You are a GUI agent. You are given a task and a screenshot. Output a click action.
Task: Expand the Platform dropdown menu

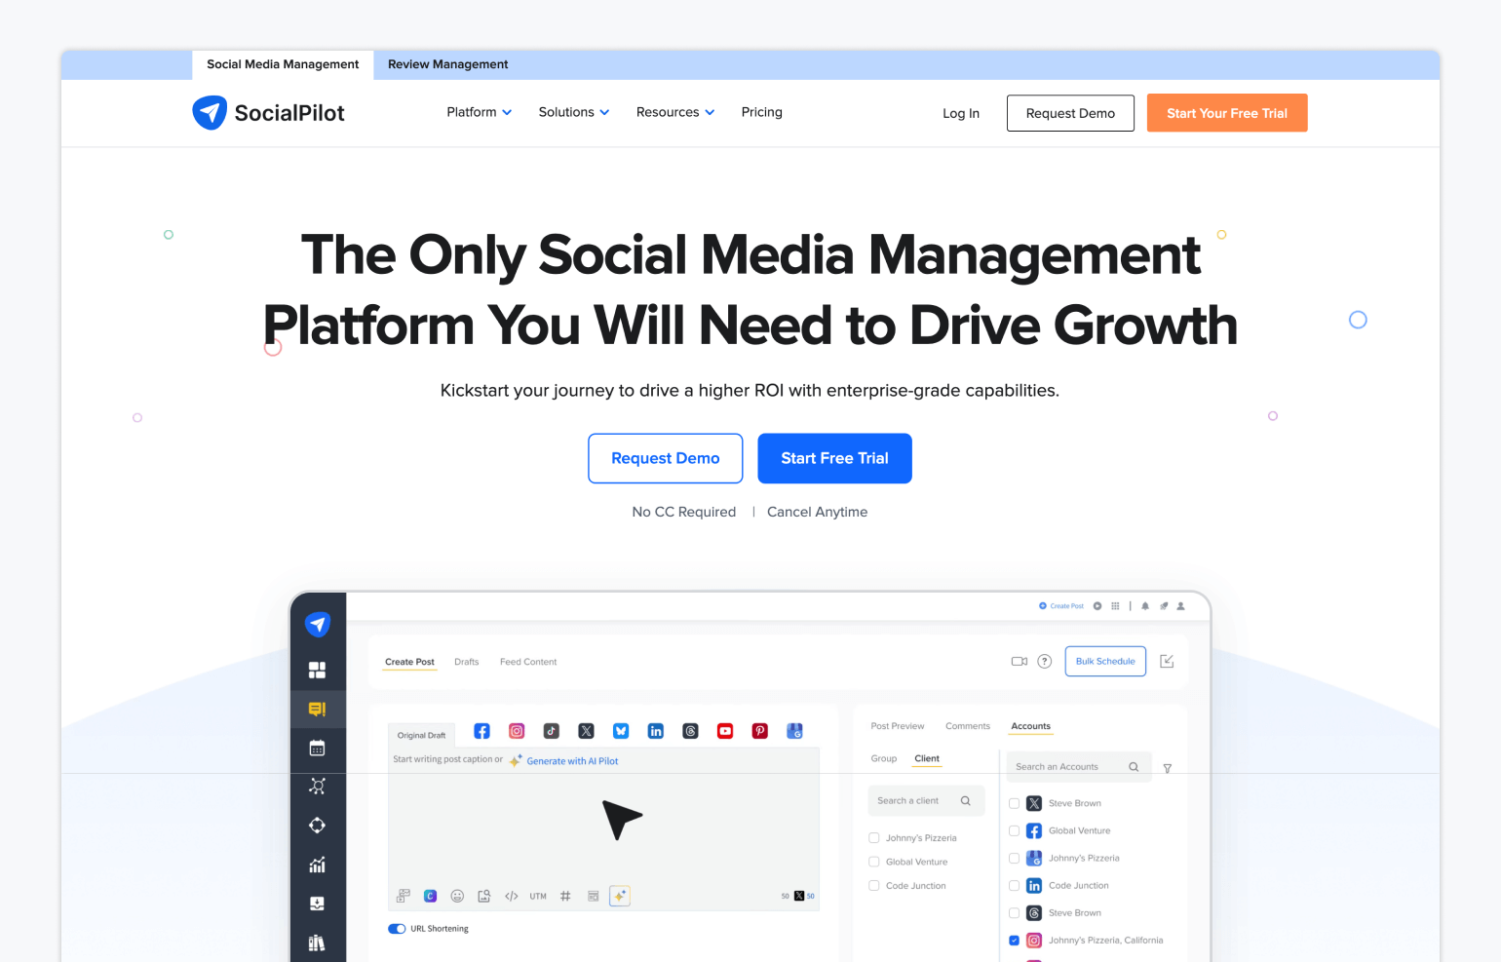[x=479, y=112]
